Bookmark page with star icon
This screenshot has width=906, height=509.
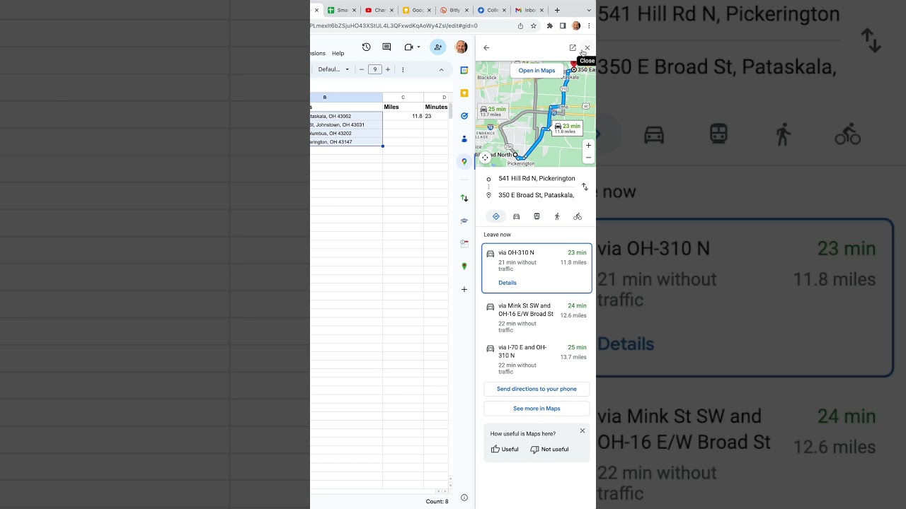(x=534, y=26)
